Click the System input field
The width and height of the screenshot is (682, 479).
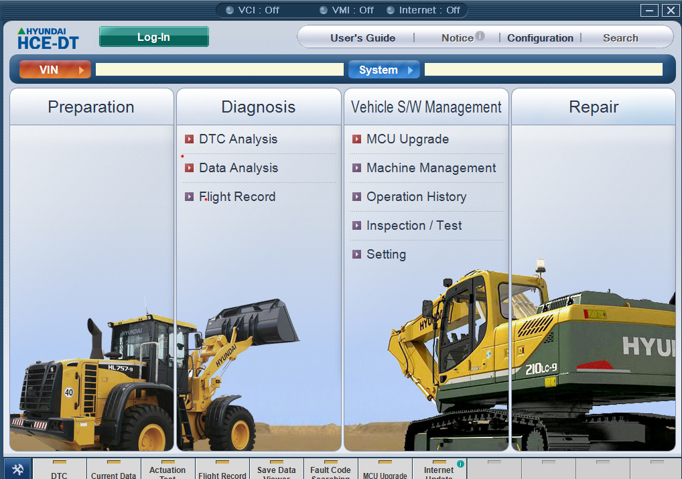click(x=544, y=70)
